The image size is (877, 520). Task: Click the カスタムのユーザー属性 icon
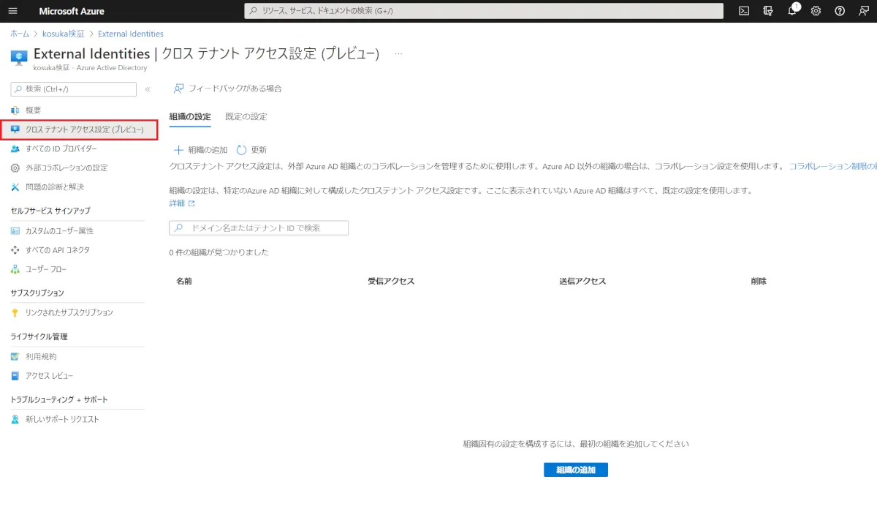[15, 231]
